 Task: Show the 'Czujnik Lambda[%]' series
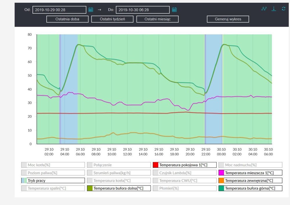(185, 173)
